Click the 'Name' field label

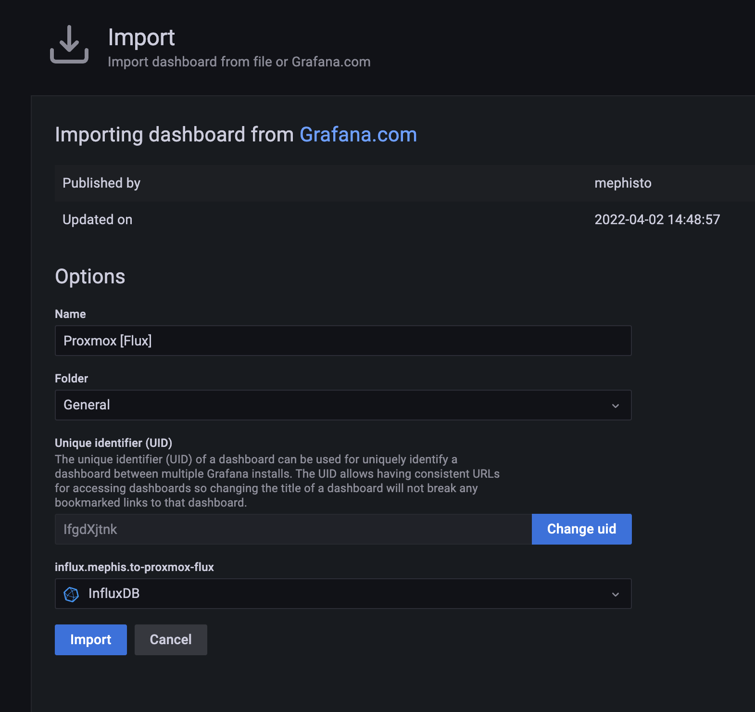(x=70, y=314)
